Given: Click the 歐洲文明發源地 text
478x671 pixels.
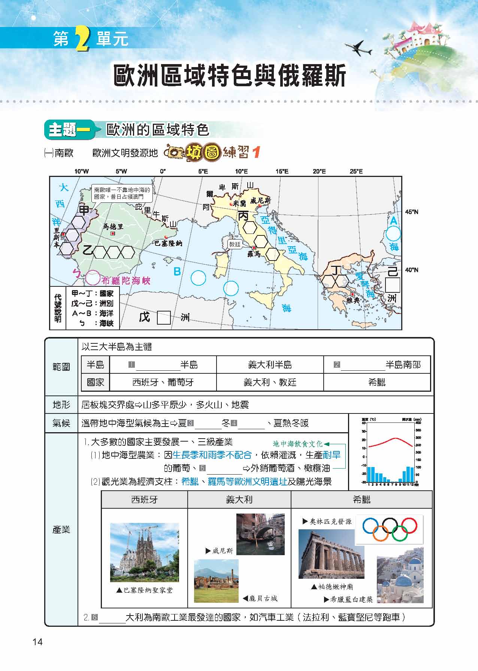Looking at the screenshot, I should coord(125,153).
